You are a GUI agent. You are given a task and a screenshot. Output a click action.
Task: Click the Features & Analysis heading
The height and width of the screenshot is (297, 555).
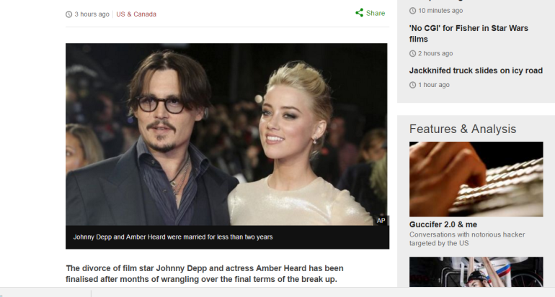click(463, 129)
